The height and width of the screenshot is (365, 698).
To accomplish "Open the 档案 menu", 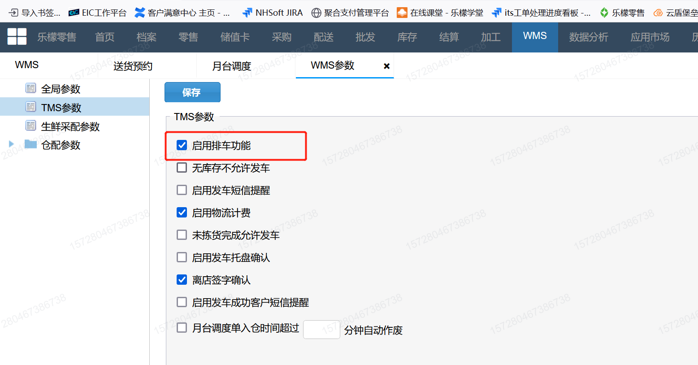I will coord(147,37).
